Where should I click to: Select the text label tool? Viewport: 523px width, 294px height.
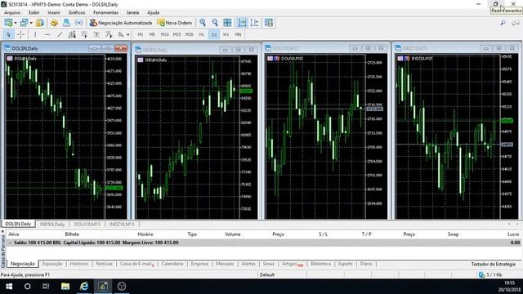(96, 34)
